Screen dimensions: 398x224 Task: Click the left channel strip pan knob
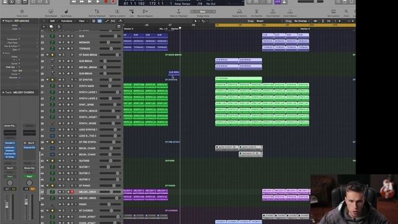click(10, 182)
